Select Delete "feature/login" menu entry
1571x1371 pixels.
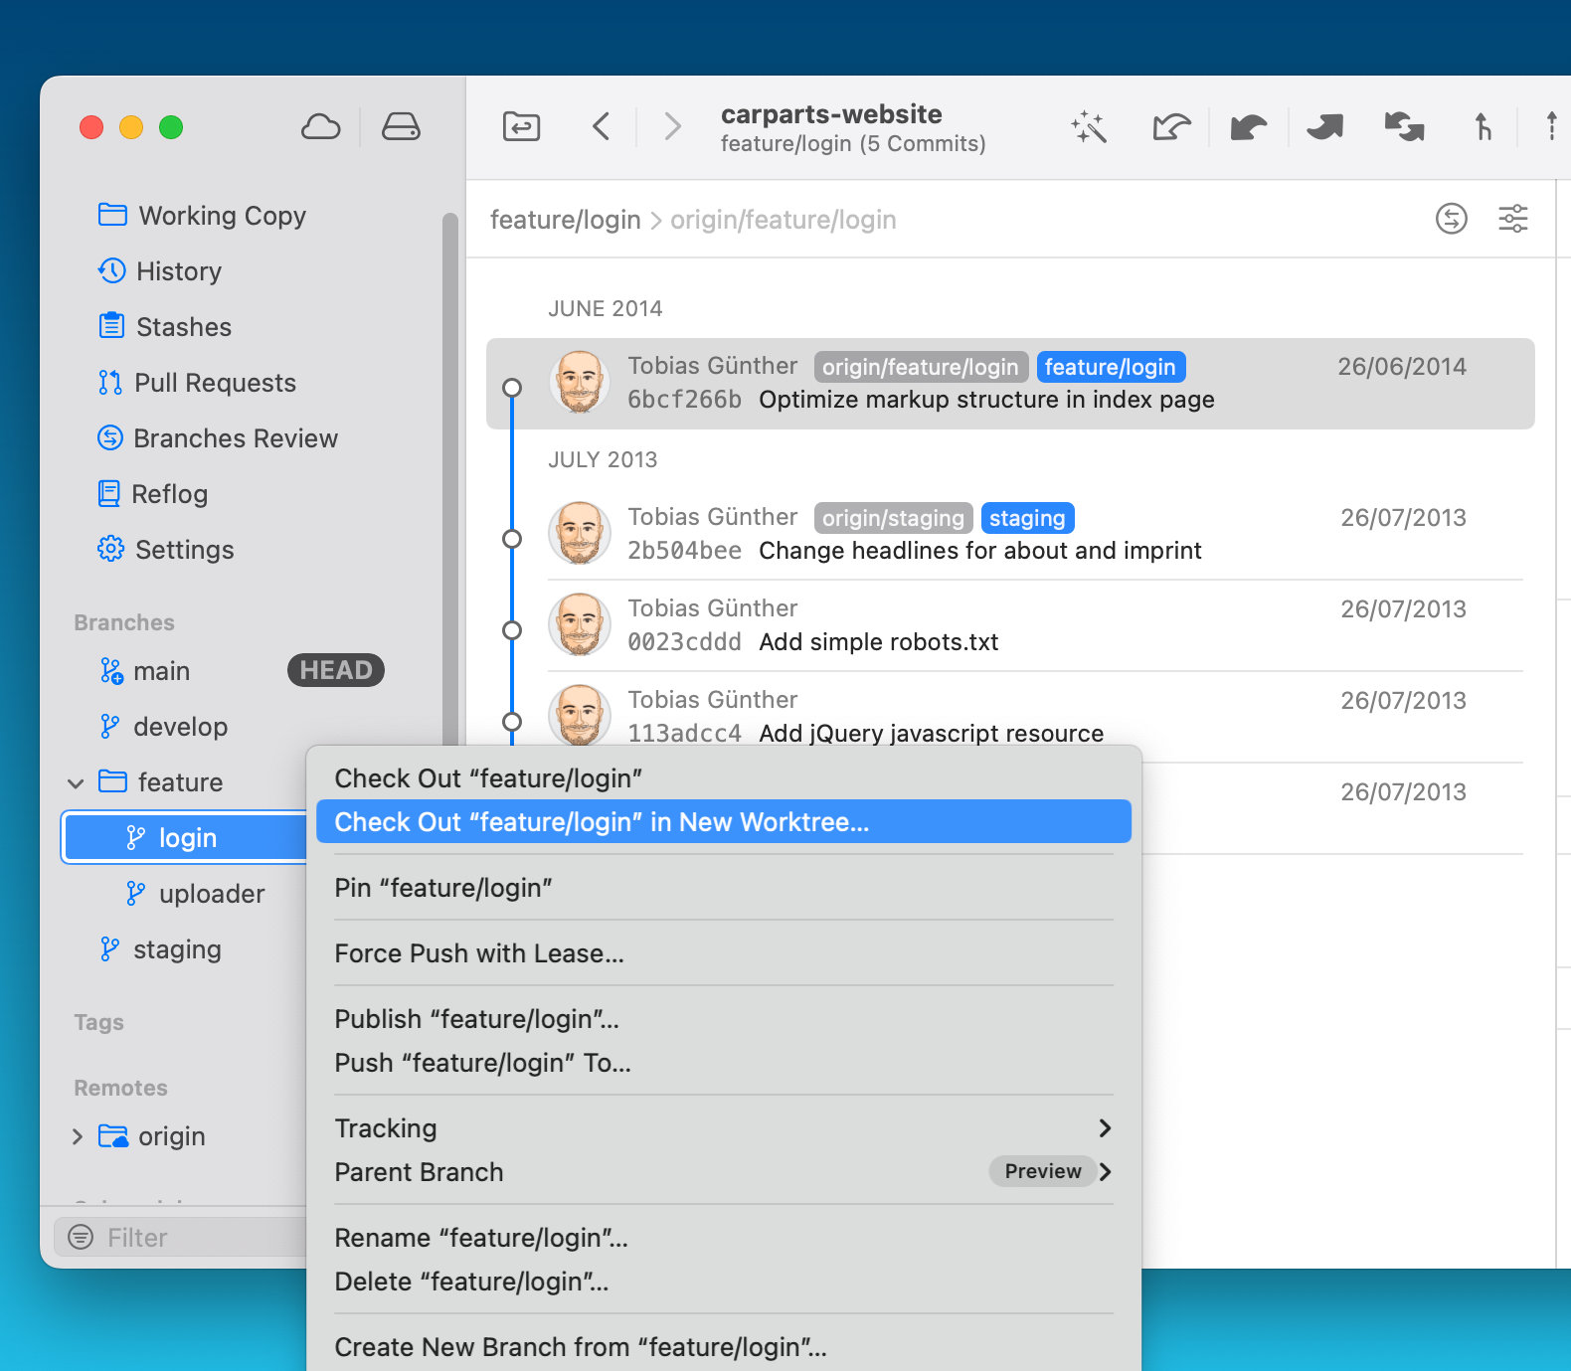pos(471,1282)
